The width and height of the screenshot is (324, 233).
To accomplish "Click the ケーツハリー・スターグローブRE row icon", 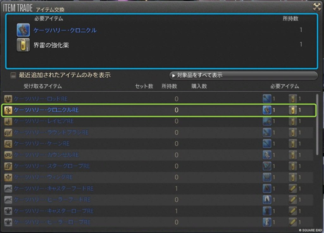I will (8, 166).
